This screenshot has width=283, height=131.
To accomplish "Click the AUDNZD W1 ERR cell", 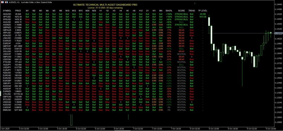I will coord(154,25).
